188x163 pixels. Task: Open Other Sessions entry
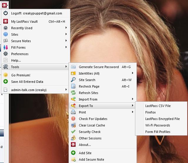point(103,138)
